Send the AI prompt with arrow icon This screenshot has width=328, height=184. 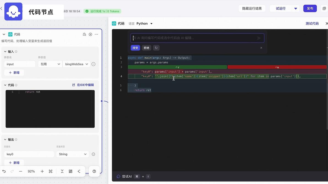[x=259, y=38]
